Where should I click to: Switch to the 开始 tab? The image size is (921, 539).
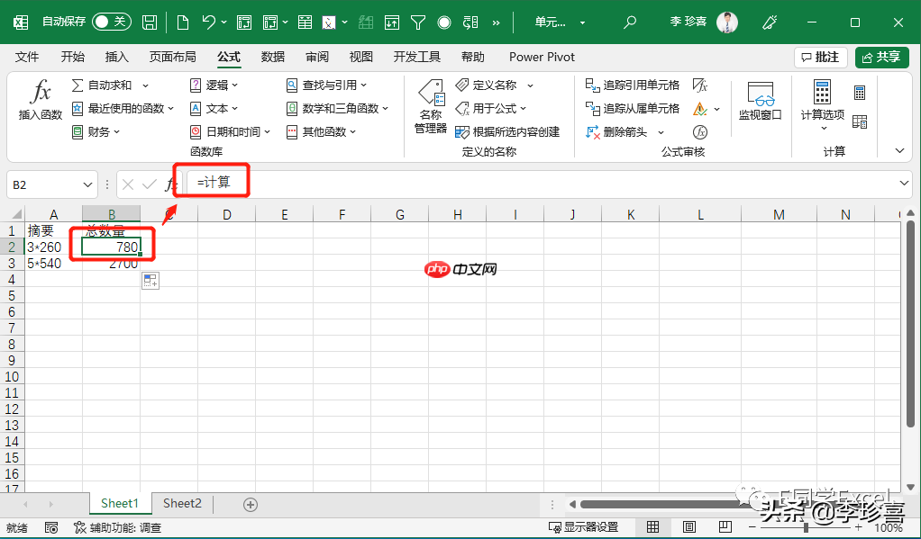(73, 57)
